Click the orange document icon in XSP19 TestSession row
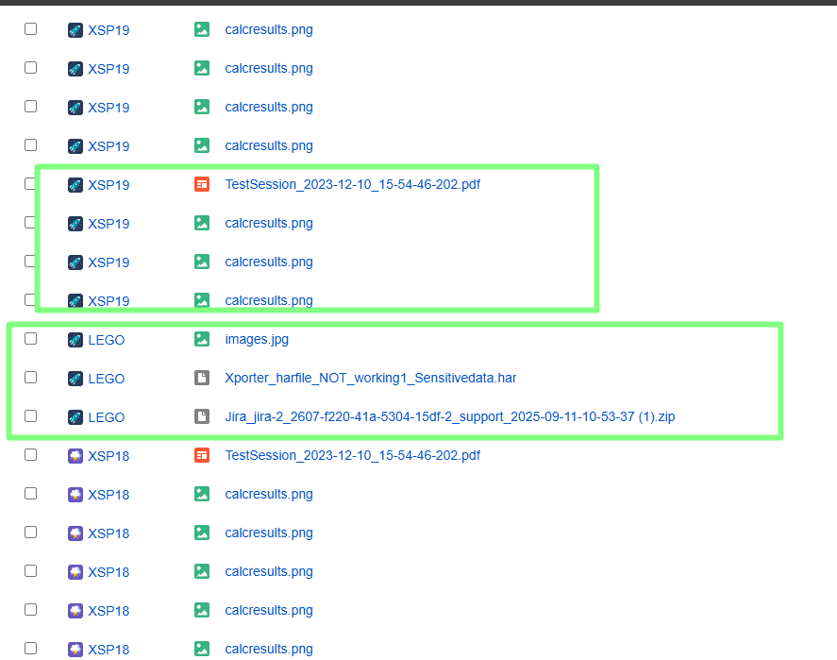 click(x=201, y=184)
